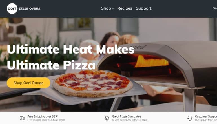Click the Customer Support heading text

tap(206, 116)
